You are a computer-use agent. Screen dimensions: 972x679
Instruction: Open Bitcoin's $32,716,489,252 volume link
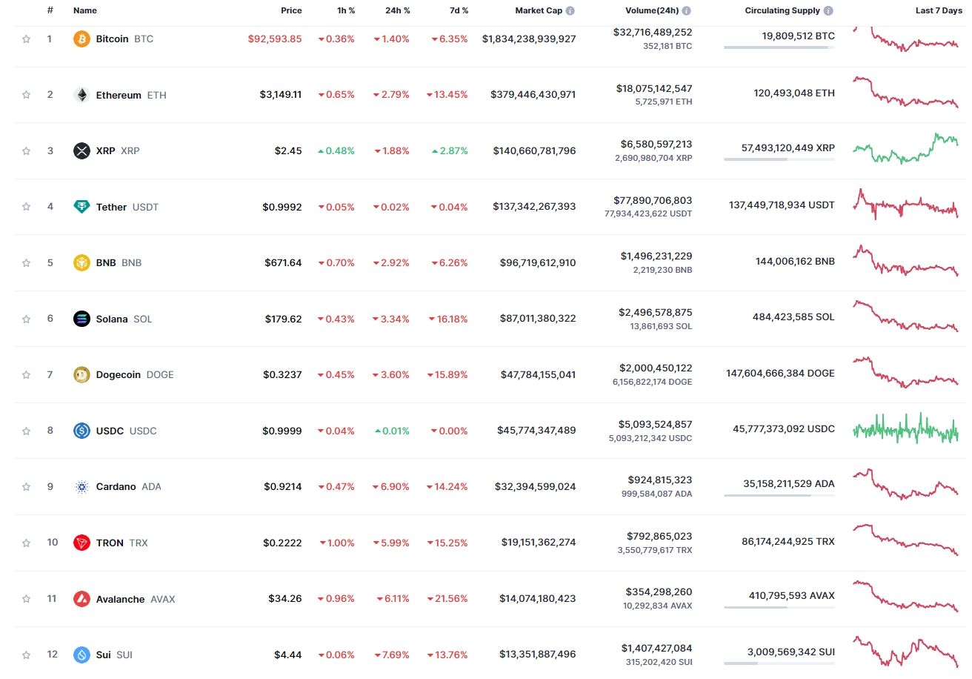coord(653,33)
